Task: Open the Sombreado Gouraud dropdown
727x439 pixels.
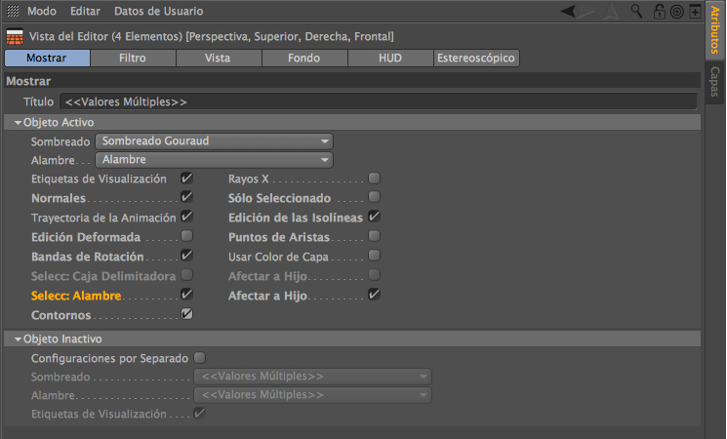Action: click(214, 140)
